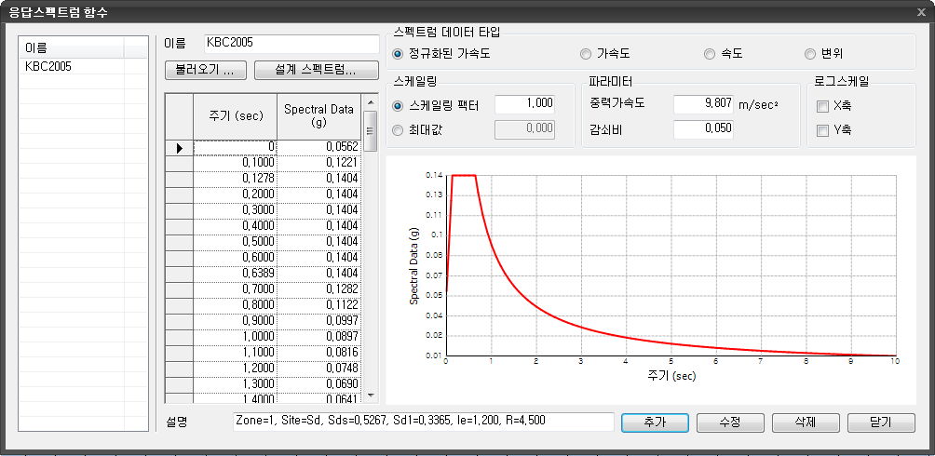Select the 정규화된 가속도 radio button
Viewport: 935px width, 456px height.
[400, 54]
